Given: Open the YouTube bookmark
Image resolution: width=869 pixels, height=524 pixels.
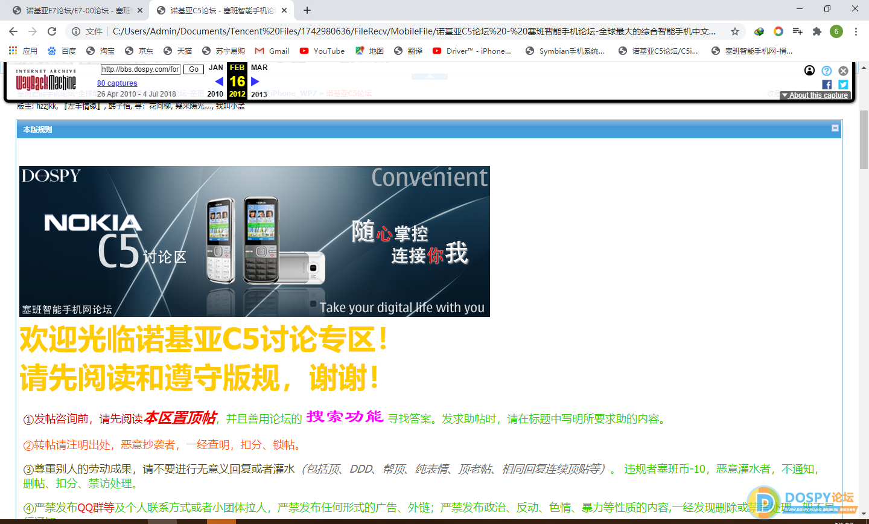Looking at the screenshot, I should [322, 51].
